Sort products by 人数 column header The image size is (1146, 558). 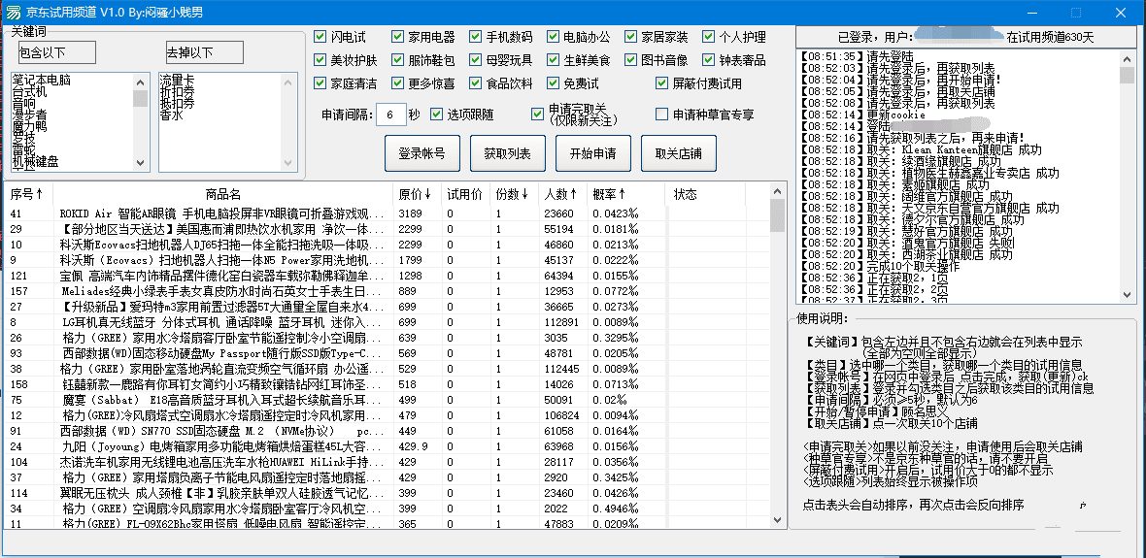560,194
